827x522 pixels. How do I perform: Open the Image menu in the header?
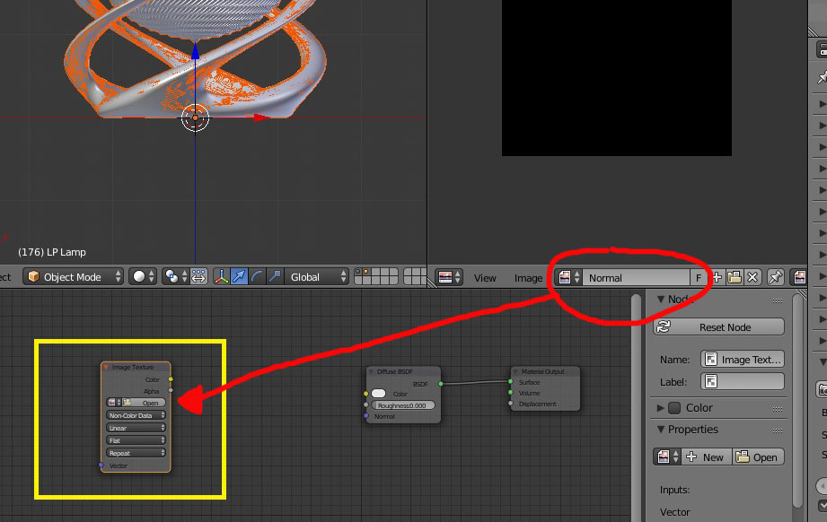pos(528,278)
